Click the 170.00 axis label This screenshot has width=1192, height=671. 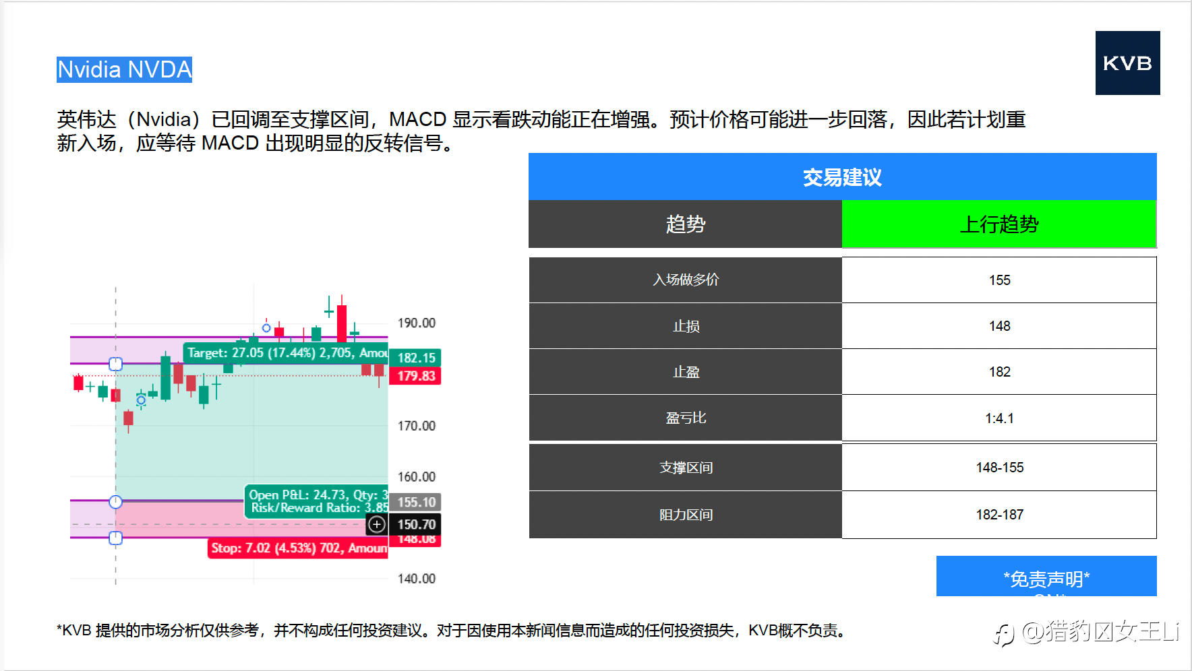417,426
